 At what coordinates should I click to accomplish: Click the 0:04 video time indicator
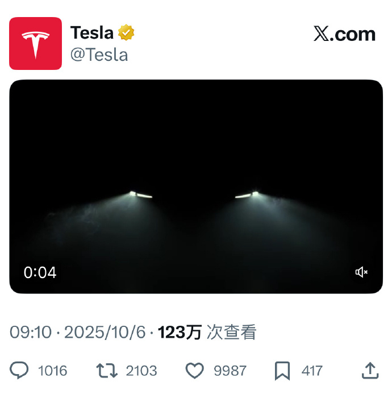point(40,272)
